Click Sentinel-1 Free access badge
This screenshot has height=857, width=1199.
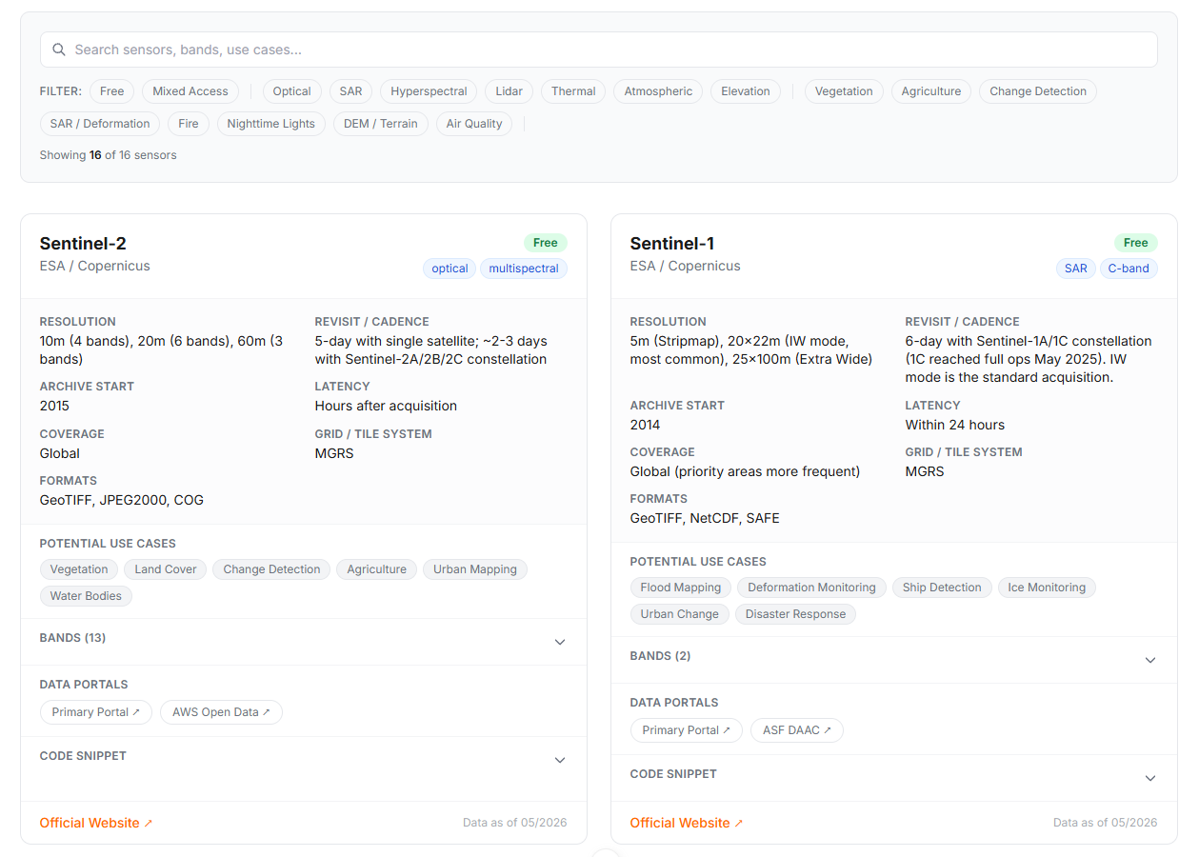pyautogui.click(x=1136, y=243)
